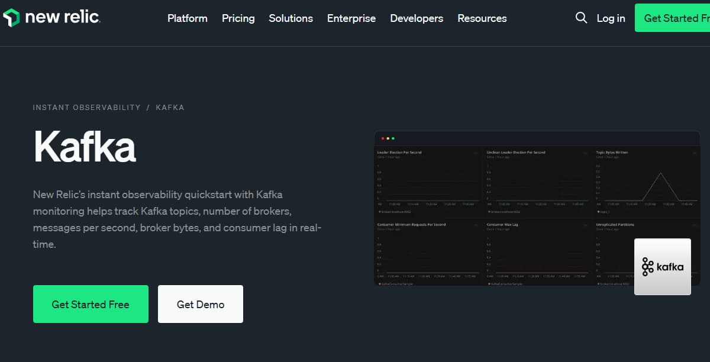The image size is (710, 362).
Task: Open the Log in link
Action: click(611, 18)
